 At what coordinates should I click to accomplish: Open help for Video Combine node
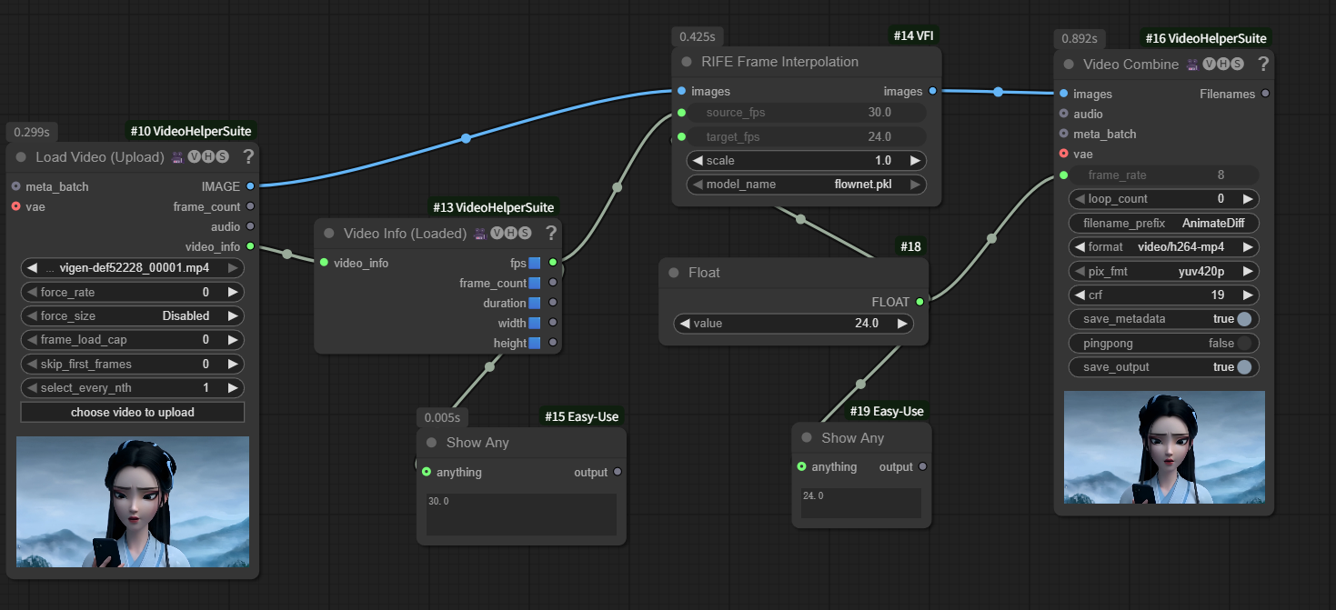click(x=1263, y=64)
